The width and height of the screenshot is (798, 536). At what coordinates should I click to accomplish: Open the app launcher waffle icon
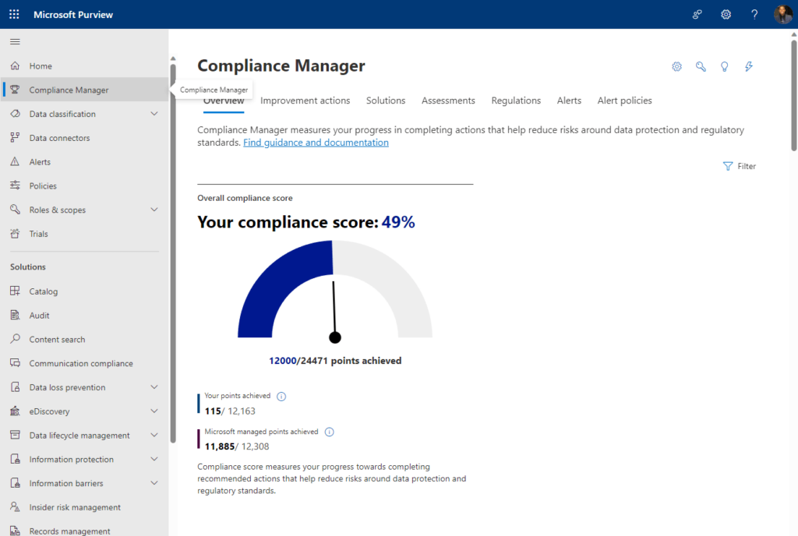14,14
